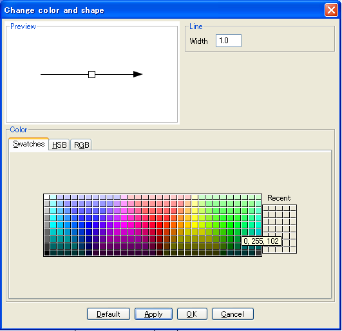Focus the line Width input field
Screen dimensions: 342x331
229,41
